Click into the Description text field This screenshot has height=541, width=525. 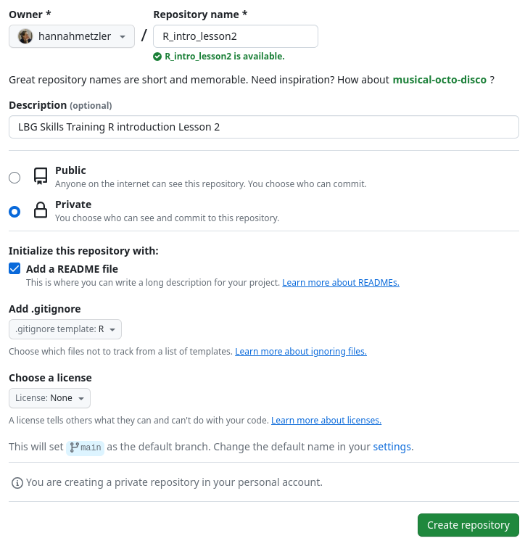[264, 127]
